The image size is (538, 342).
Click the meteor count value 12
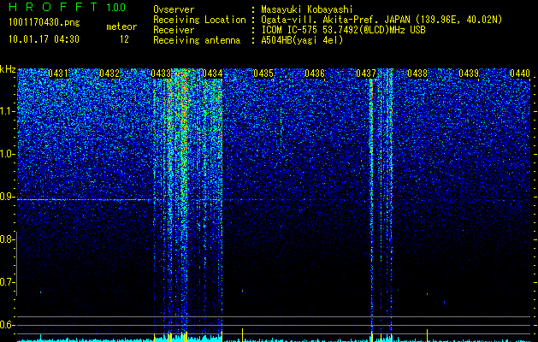pyautogui.click(x=124, y=39)
